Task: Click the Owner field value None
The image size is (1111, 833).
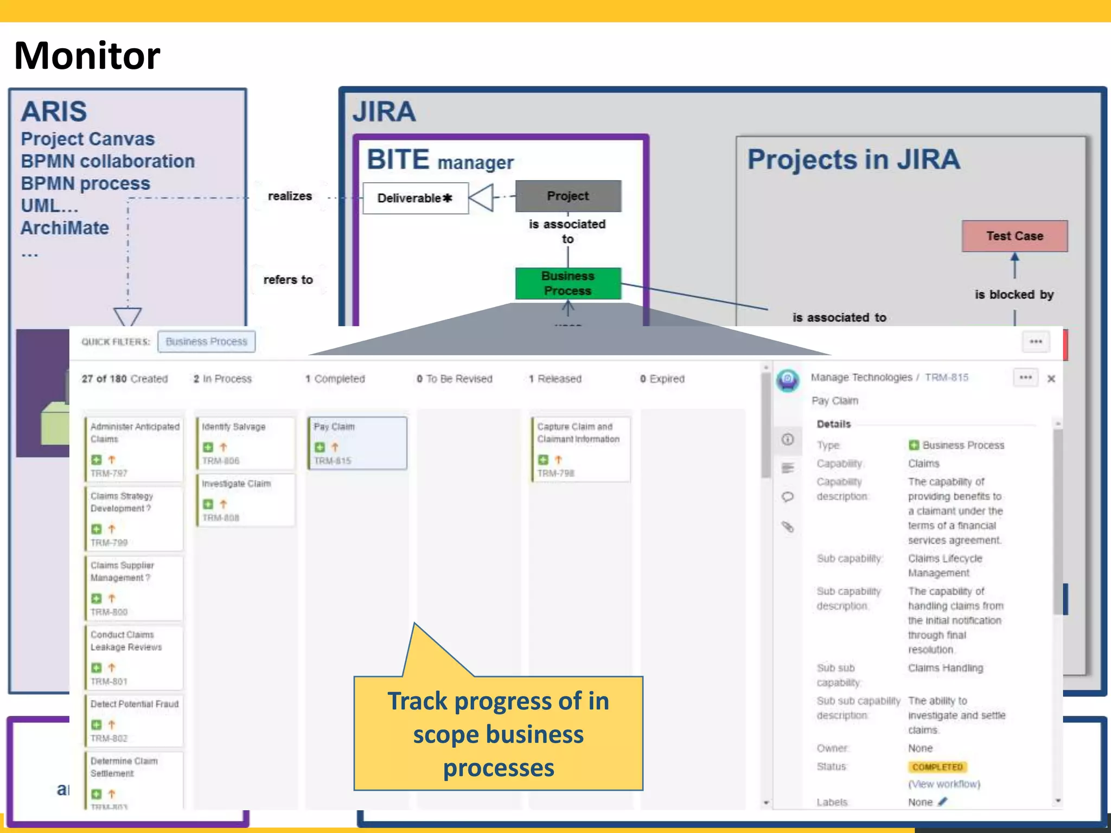Action: (x=921, y=748)
